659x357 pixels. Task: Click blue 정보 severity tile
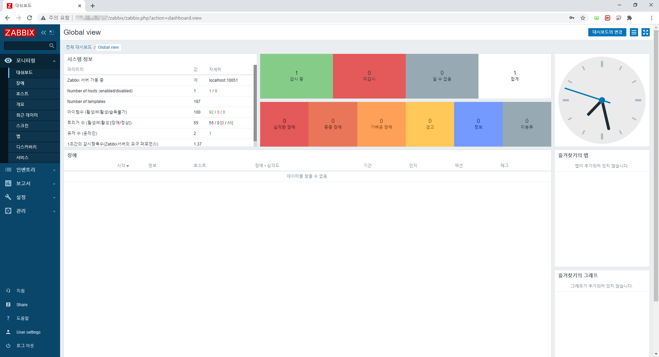tap(478, 124)
